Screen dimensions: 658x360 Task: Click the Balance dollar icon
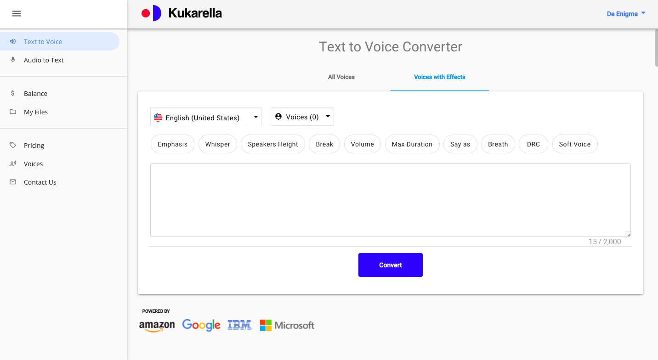[x=13, y=93]
